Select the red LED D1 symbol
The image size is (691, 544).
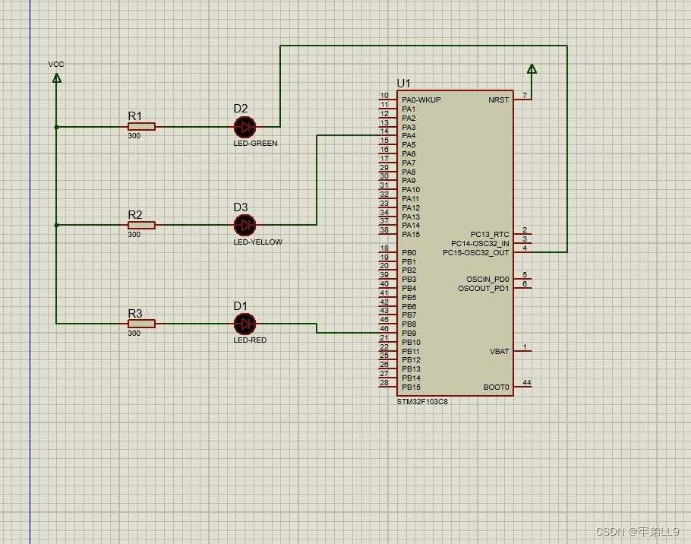tap(245, 324)
